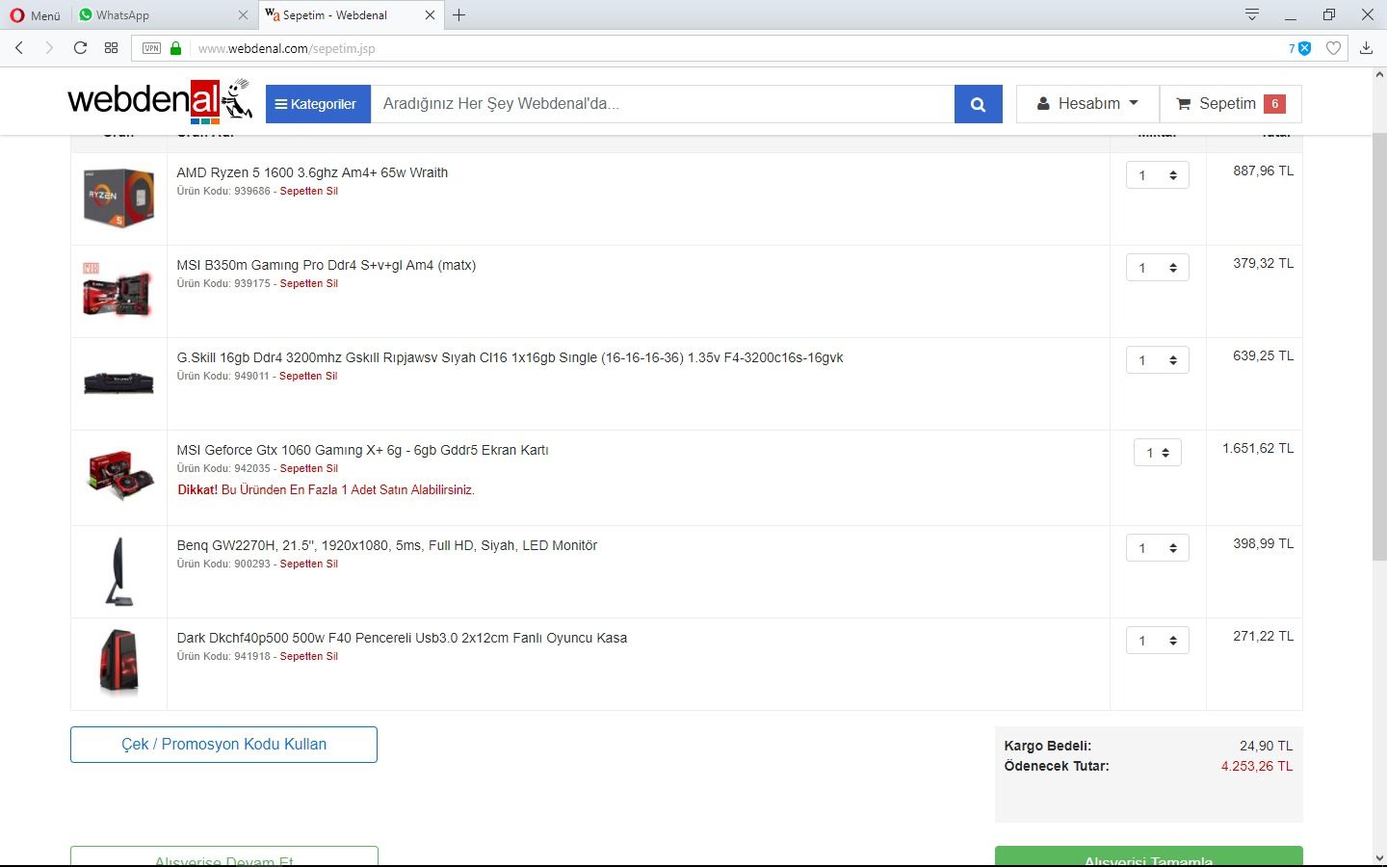Click the Ürün Kodu: 939686 text

[x=223, y=191]
